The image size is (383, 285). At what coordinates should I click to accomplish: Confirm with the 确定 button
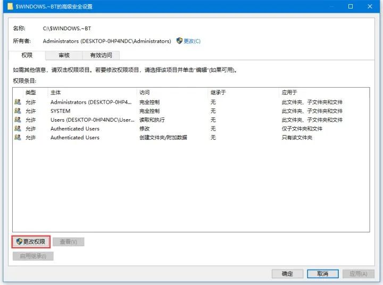(287, 274)
